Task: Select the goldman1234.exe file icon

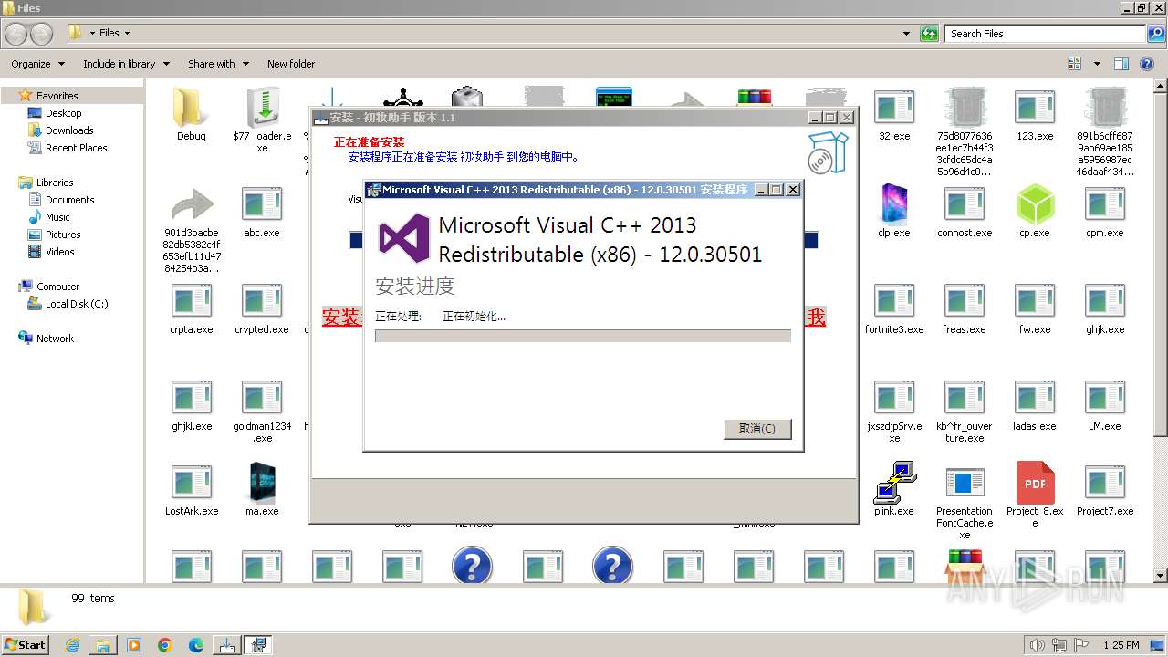Action: click(x=262, y=398)
